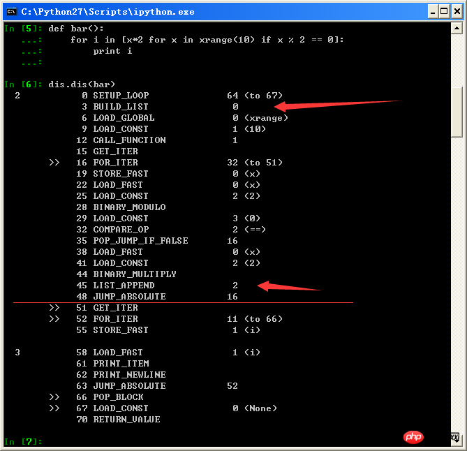Click the '(to 66)' jump target
This screenshot has width=467, height=451.
point(263,319)
